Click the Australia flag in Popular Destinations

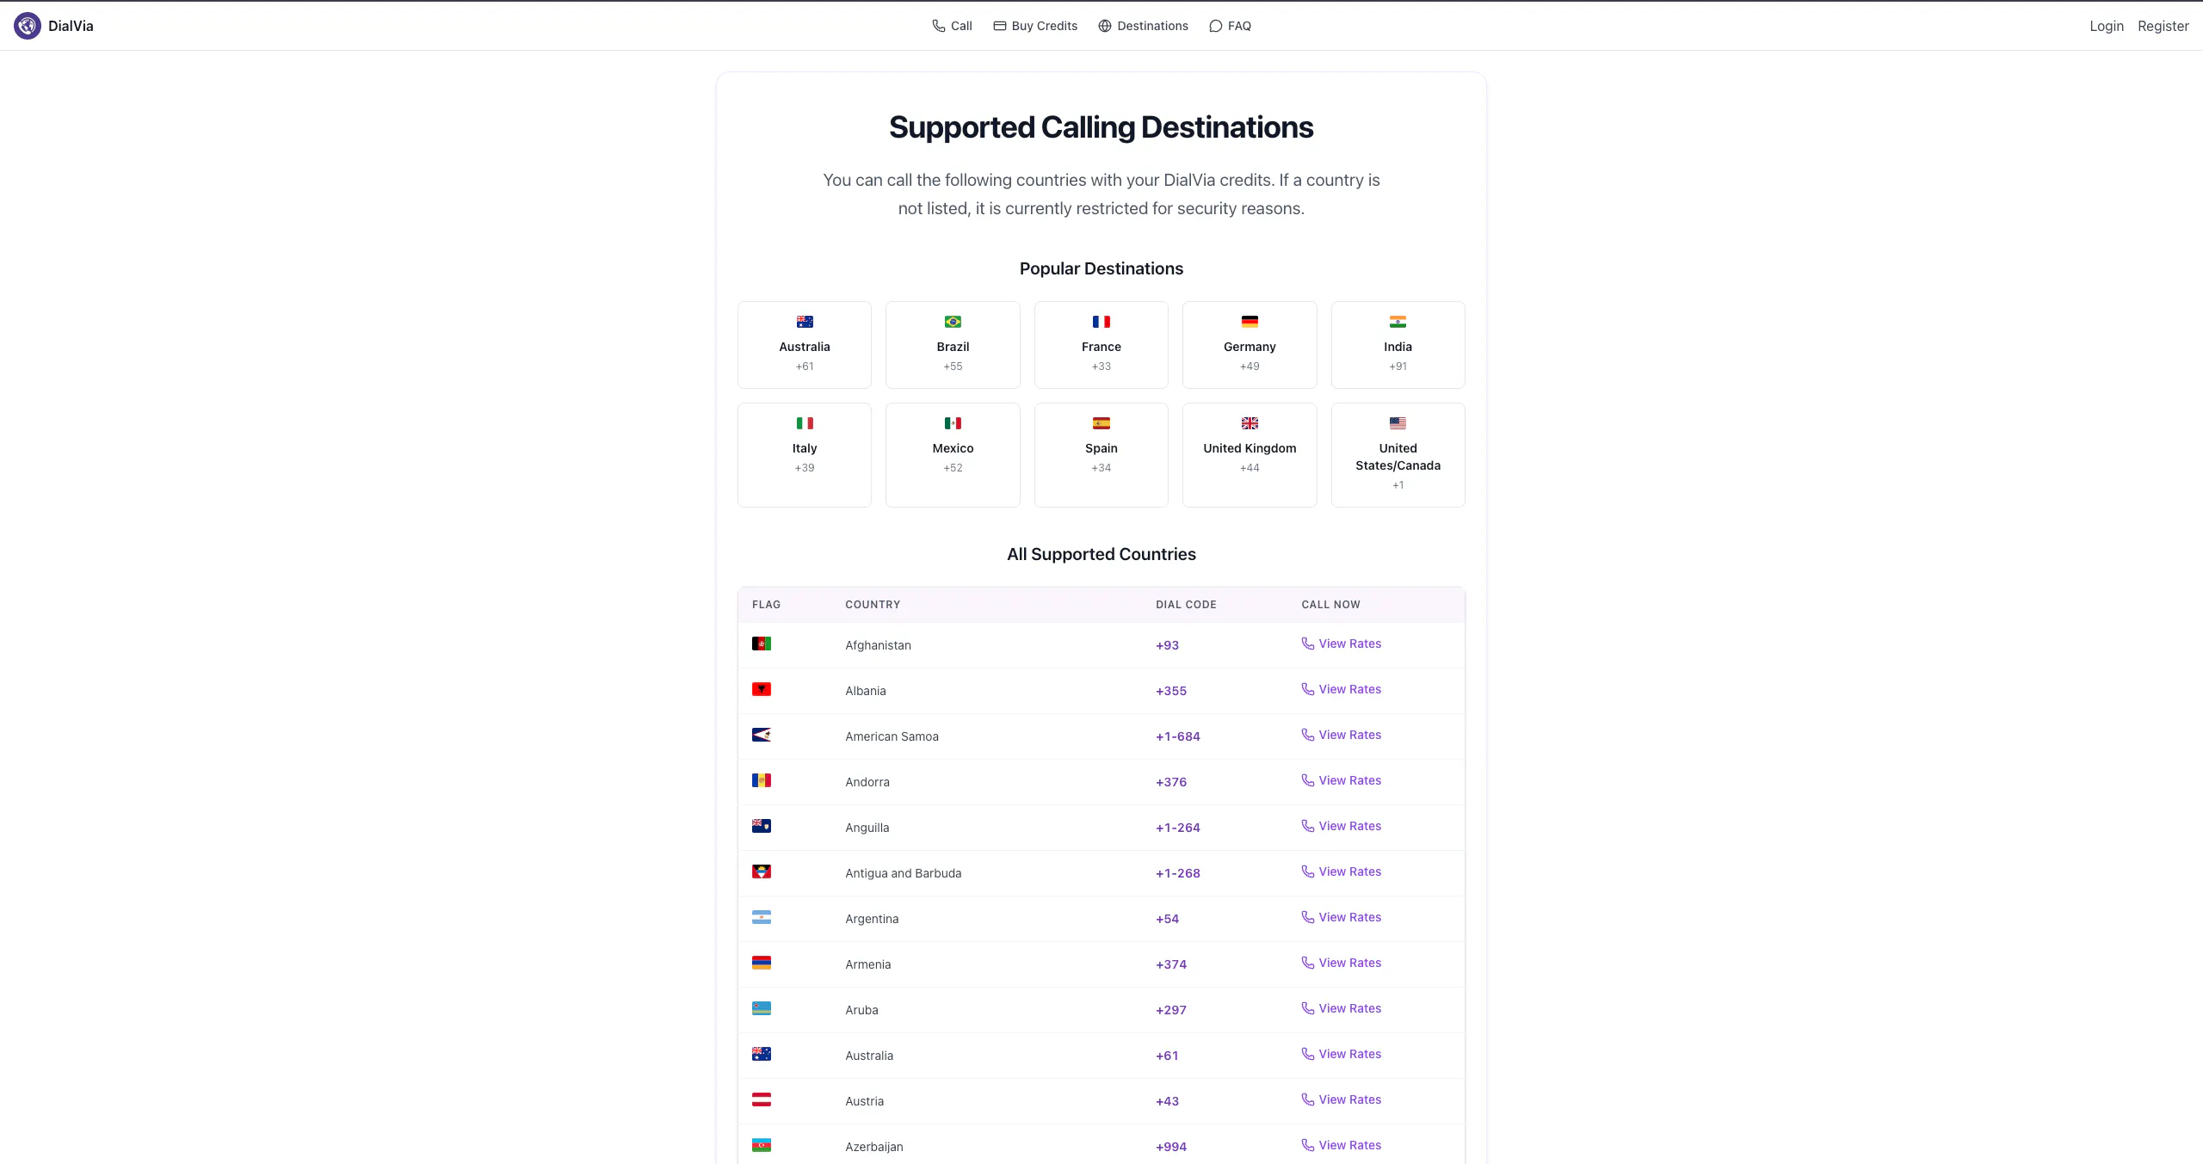click(805, 322)
